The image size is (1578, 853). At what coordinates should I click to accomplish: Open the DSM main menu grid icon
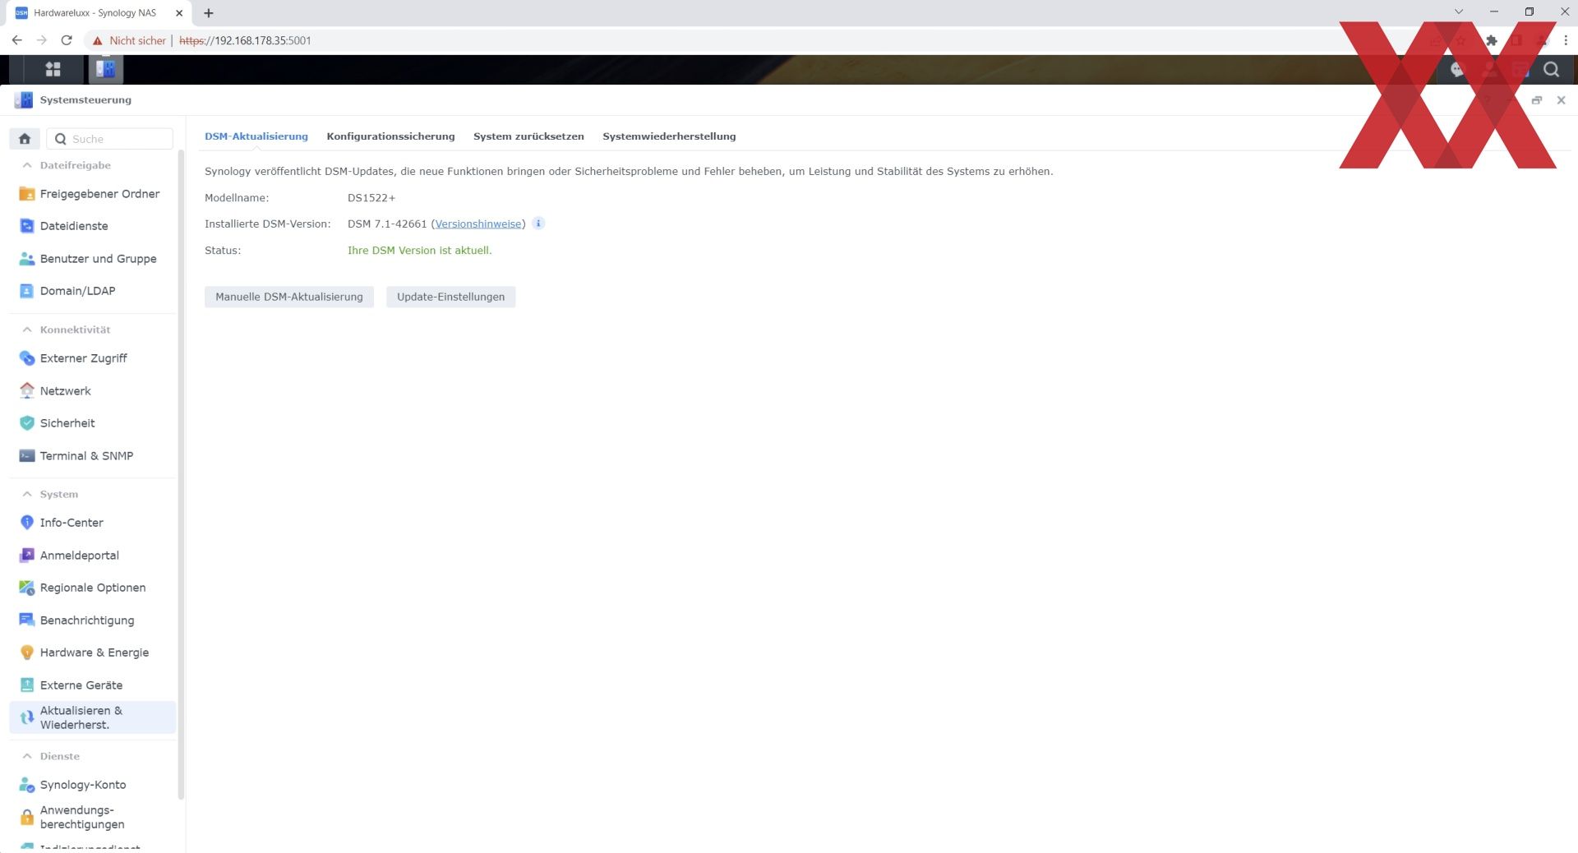coord(53,70)
